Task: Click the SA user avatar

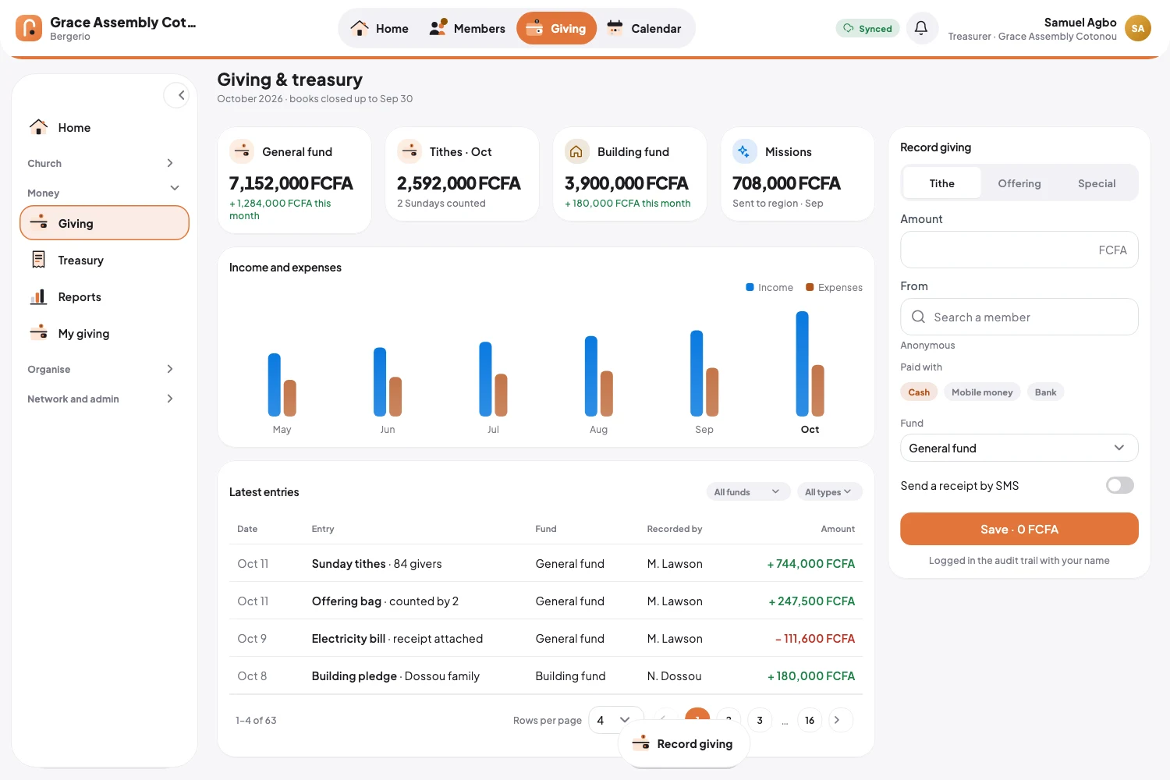Action: tap(1138, 28)
